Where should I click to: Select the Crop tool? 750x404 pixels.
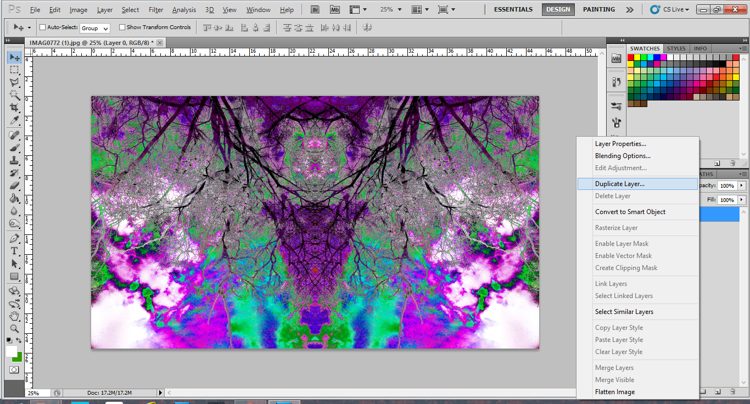14,108
